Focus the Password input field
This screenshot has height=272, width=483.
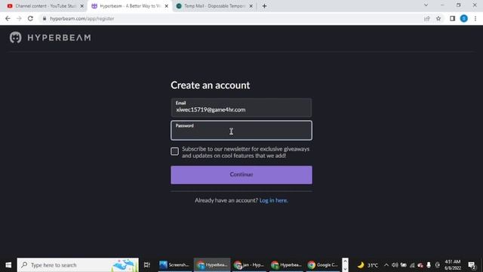(241, 131)
